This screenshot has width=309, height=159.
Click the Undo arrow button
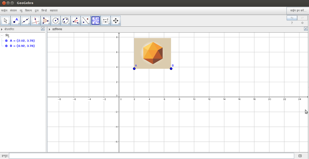(292, 18)
